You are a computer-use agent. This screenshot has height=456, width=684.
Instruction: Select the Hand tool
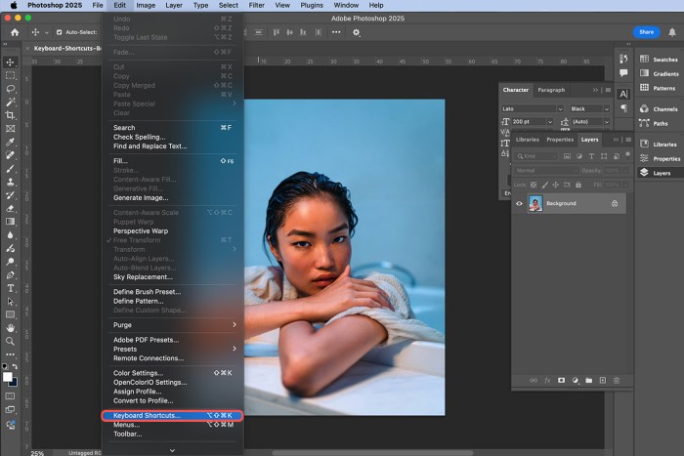pyautogui.click(x=11, y=328)
